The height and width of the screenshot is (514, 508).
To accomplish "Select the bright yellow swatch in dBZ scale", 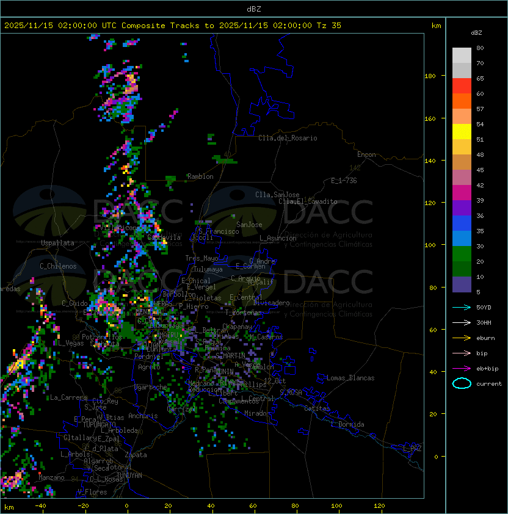I will (462, 131).
